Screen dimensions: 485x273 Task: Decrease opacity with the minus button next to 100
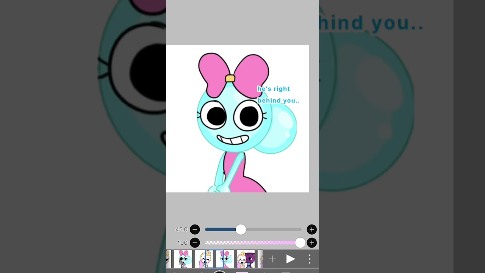coord(195,243)
